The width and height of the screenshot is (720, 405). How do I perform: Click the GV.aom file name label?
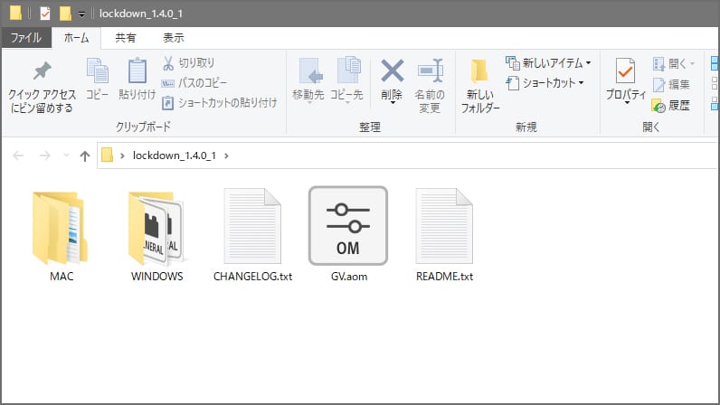pos(349,277)
